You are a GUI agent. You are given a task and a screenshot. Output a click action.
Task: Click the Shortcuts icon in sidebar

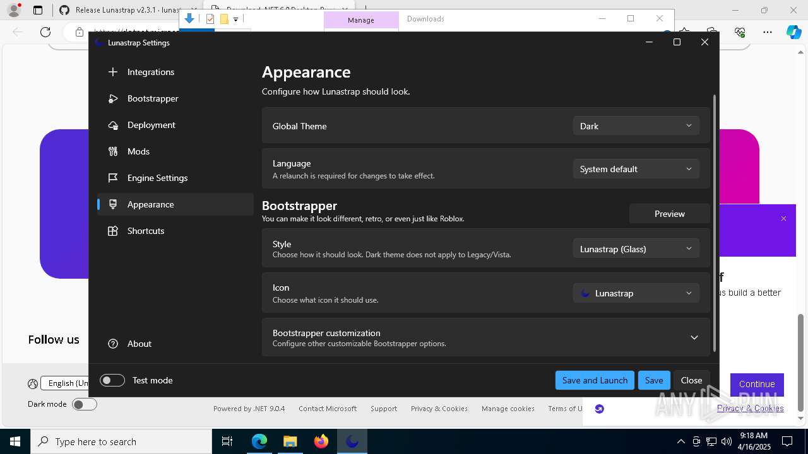pos(113,231)
